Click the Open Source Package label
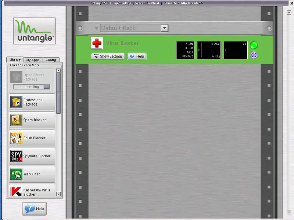The height and width of the screenshot is (220, 294). pyautogui.click(x=34, y=77)
